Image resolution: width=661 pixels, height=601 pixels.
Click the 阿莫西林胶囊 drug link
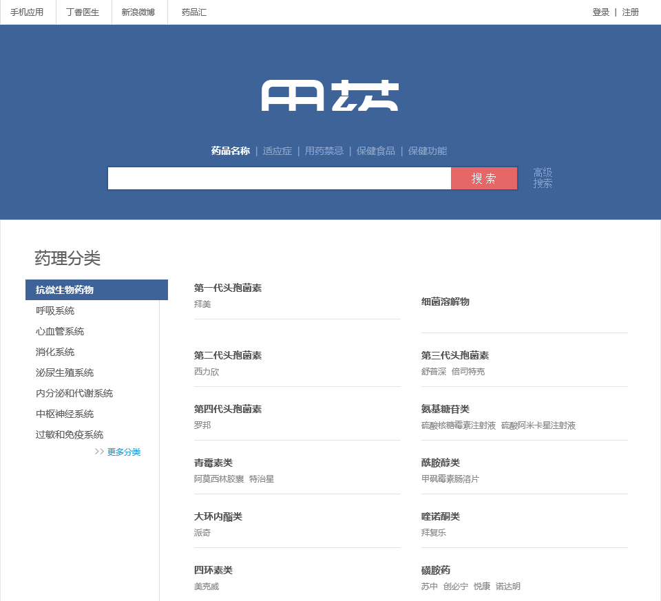pyautogui.click(x=219, y=478)
